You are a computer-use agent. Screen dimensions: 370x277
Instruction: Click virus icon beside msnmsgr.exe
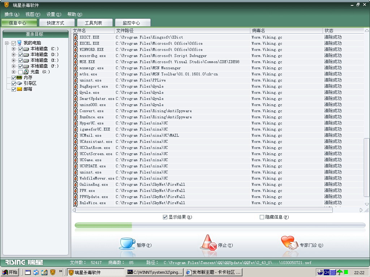pos(76,68)
